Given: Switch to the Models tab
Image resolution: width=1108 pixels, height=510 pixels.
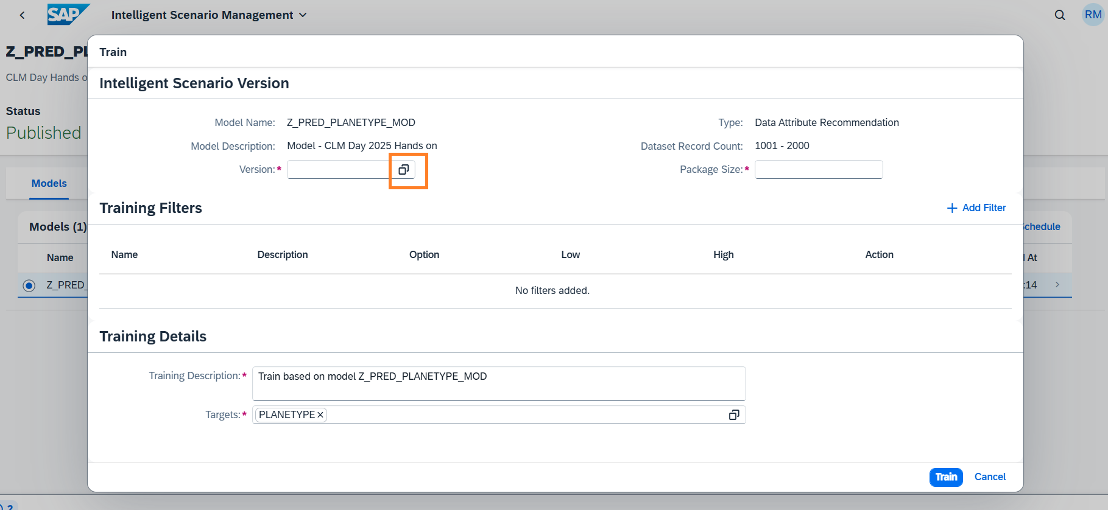Looking at the screenshot, I should pyautogui.click(x=49, y=183).
